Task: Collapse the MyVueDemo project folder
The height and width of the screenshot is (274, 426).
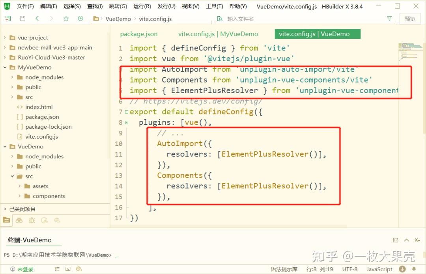Action: (5, 67)
